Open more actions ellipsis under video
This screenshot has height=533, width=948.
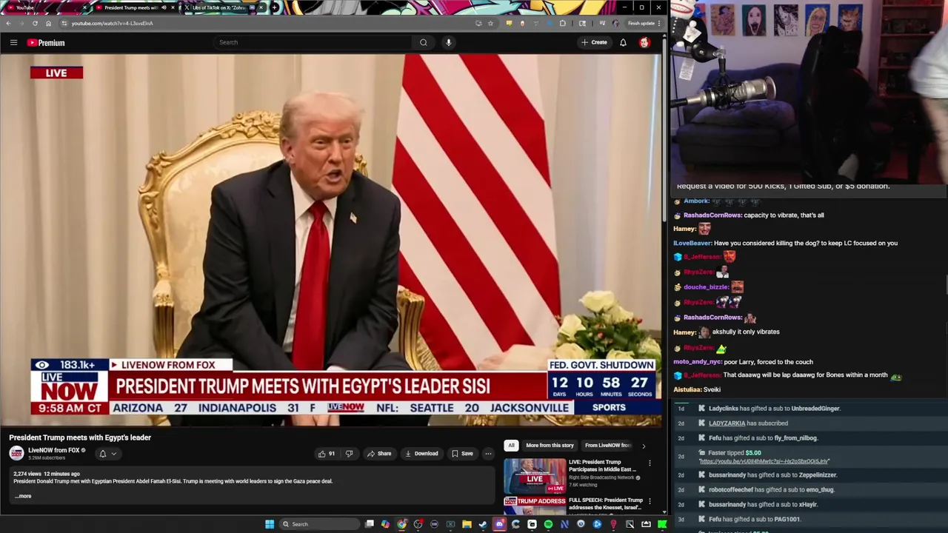[x=488, y=454]
